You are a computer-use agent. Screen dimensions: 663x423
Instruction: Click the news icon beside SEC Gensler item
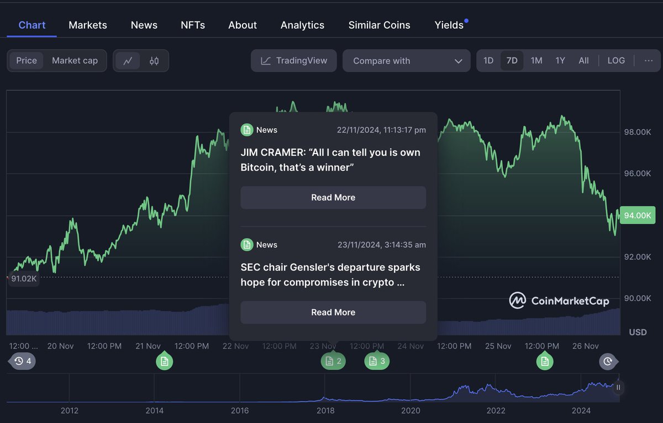click(x=247, y=245)
